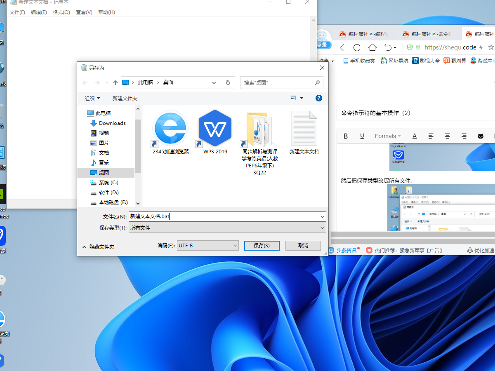Viewport: 495px width, 371px height.
Task: Click the bookmark star in browser address bar
Action: [491, 47]
